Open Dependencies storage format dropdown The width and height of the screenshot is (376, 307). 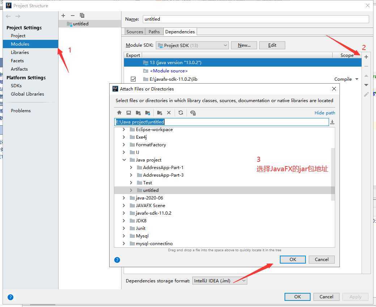point(220,281)
